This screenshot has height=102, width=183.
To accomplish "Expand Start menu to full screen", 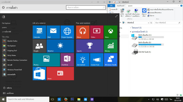I will 116,16.
